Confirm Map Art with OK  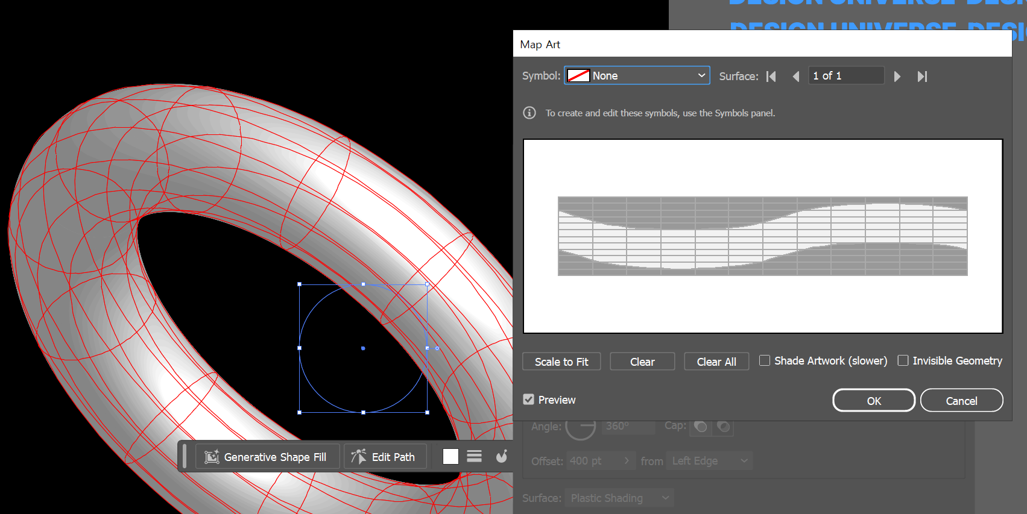point(874,400)
